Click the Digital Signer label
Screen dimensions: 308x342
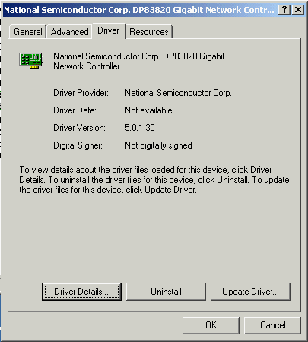[78, 145]
